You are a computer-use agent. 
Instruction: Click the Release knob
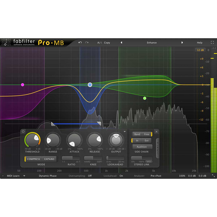tap(95, 140)
